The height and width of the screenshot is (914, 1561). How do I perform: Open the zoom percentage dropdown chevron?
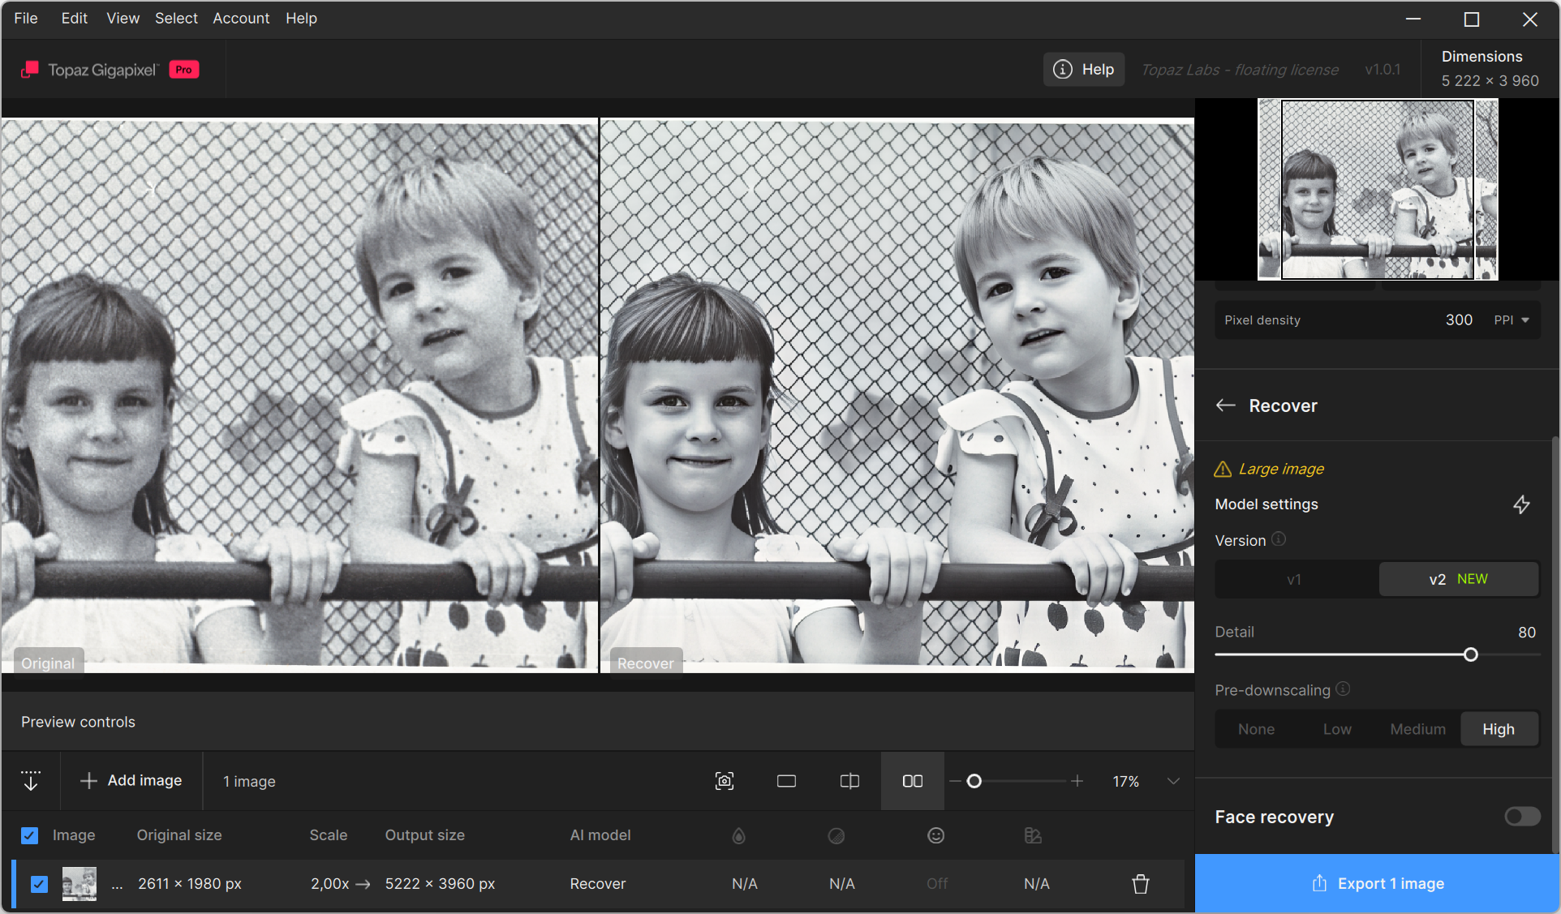[x=1173, y=781]
